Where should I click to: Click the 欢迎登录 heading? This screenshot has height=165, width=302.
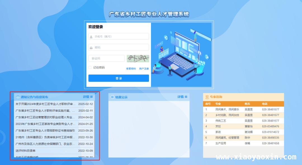tap(96, 27)
